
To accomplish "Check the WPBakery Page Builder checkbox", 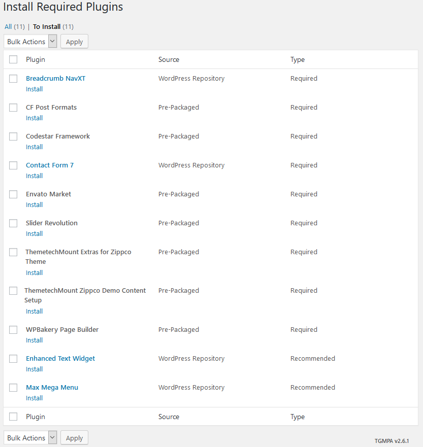I will pos(13,330).
